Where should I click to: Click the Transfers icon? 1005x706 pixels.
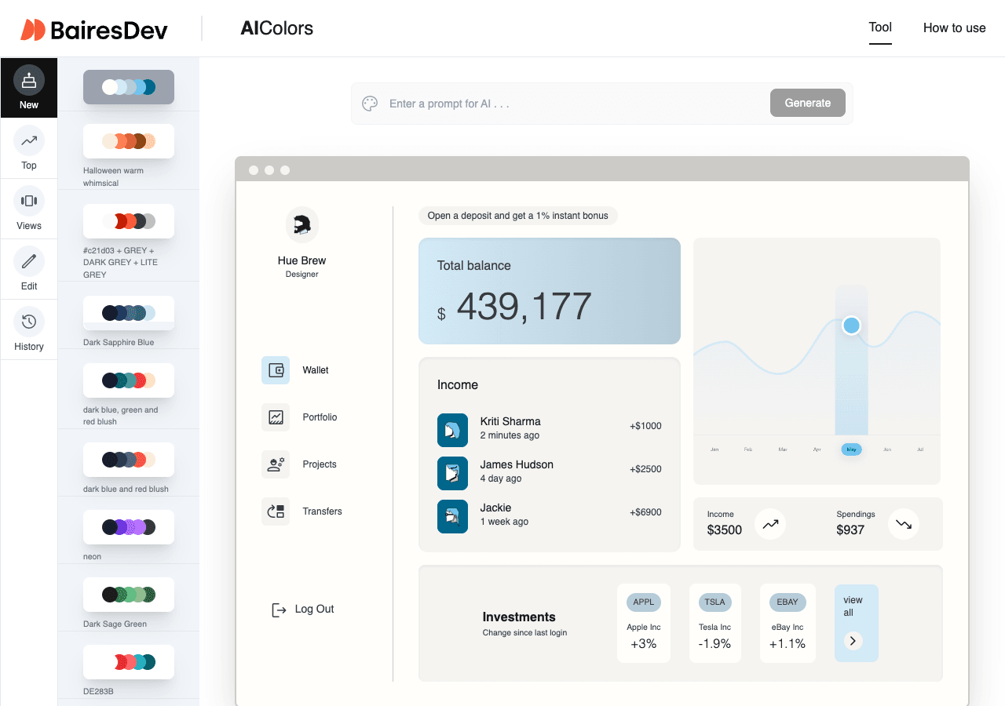point(276,511)
